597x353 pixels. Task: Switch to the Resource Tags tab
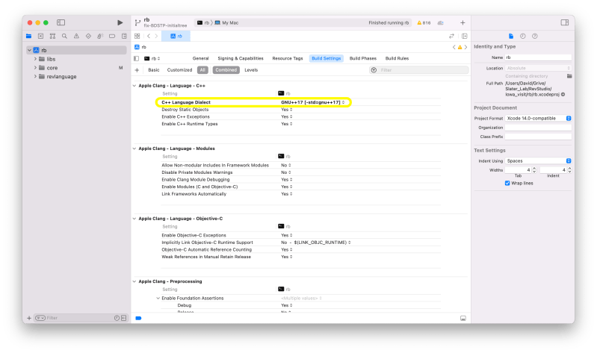click(288, 58)
